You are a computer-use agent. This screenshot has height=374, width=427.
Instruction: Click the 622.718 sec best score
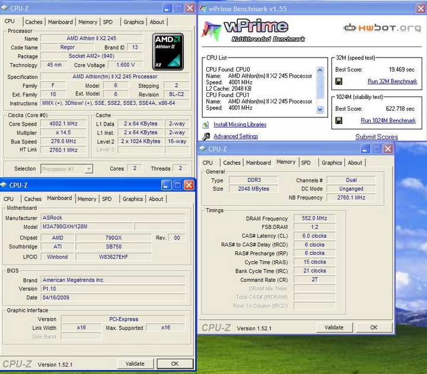tap(400, 108)
